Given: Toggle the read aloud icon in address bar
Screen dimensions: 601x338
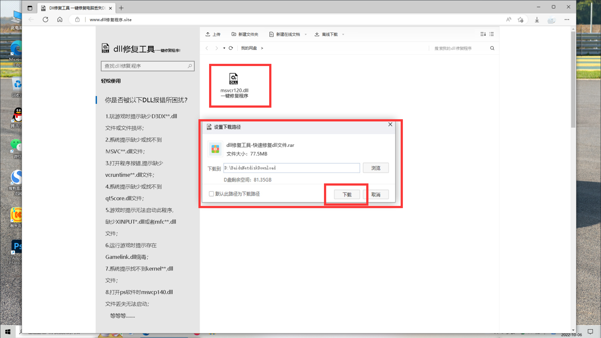Looking at the screenshot, I should (x=509, y=19).
